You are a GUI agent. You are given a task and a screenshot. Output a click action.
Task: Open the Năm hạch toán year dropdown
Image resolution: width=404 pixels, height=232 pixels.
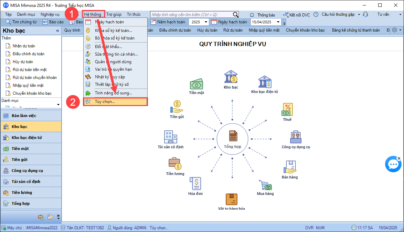(x=206, y=22)
